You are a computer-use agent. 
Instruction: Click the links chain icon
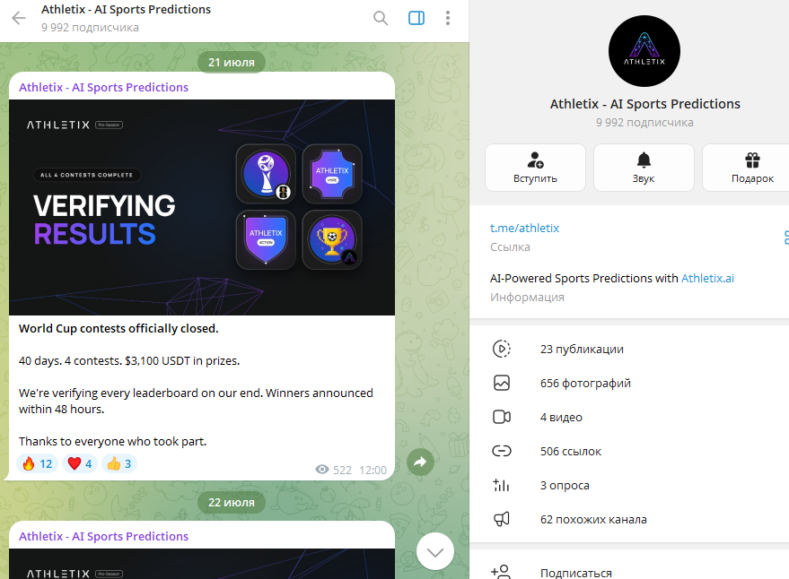[501, 452]
